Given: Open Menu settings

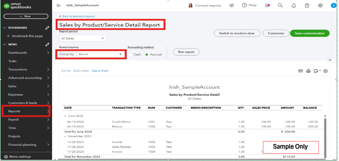Looking at the screenshot, I should click(18, 157).
